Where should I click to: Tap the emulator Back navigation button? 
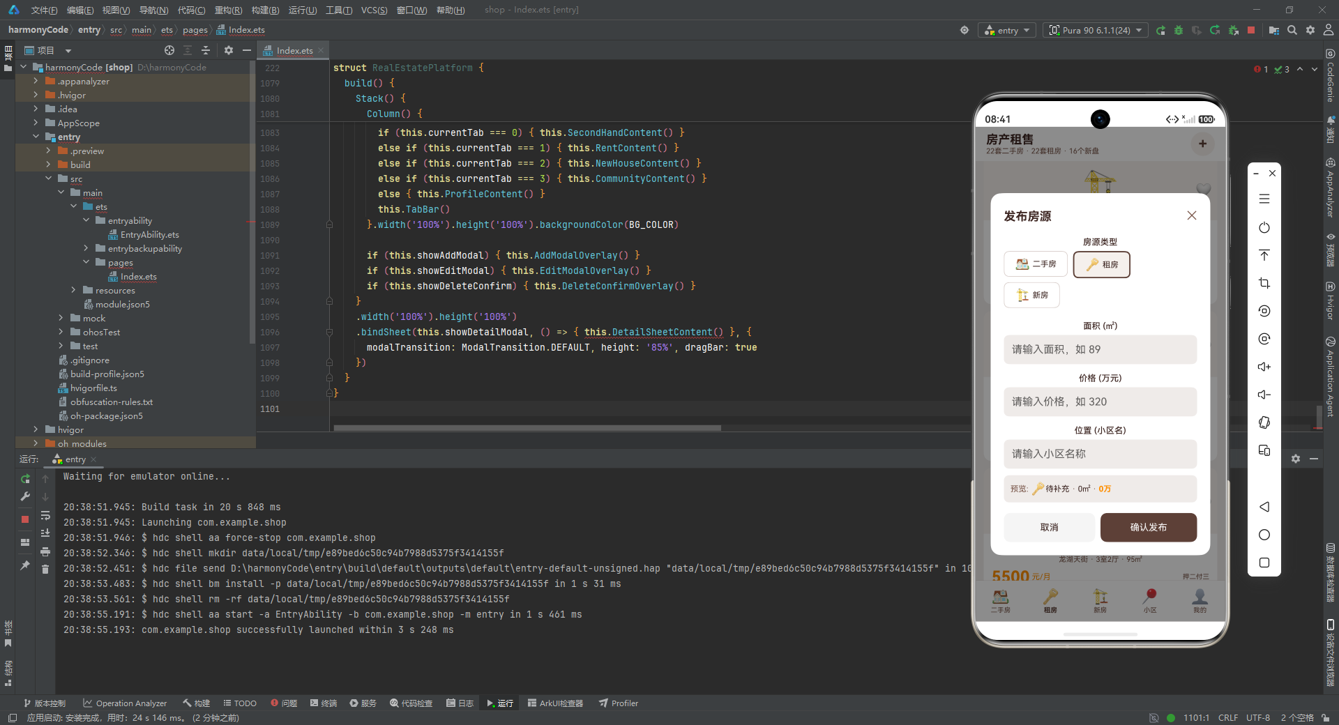(x=1264, y=507)
